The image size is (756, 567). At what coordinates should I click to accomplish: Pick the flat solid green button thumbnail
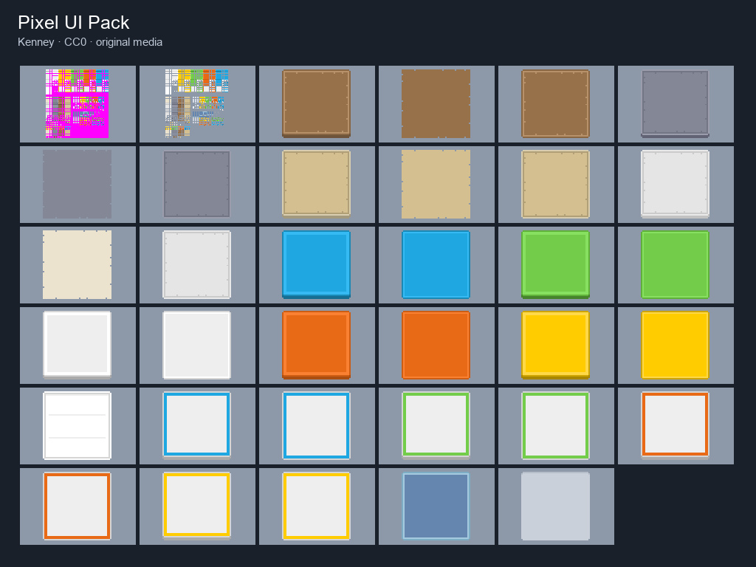pos(675,265)
